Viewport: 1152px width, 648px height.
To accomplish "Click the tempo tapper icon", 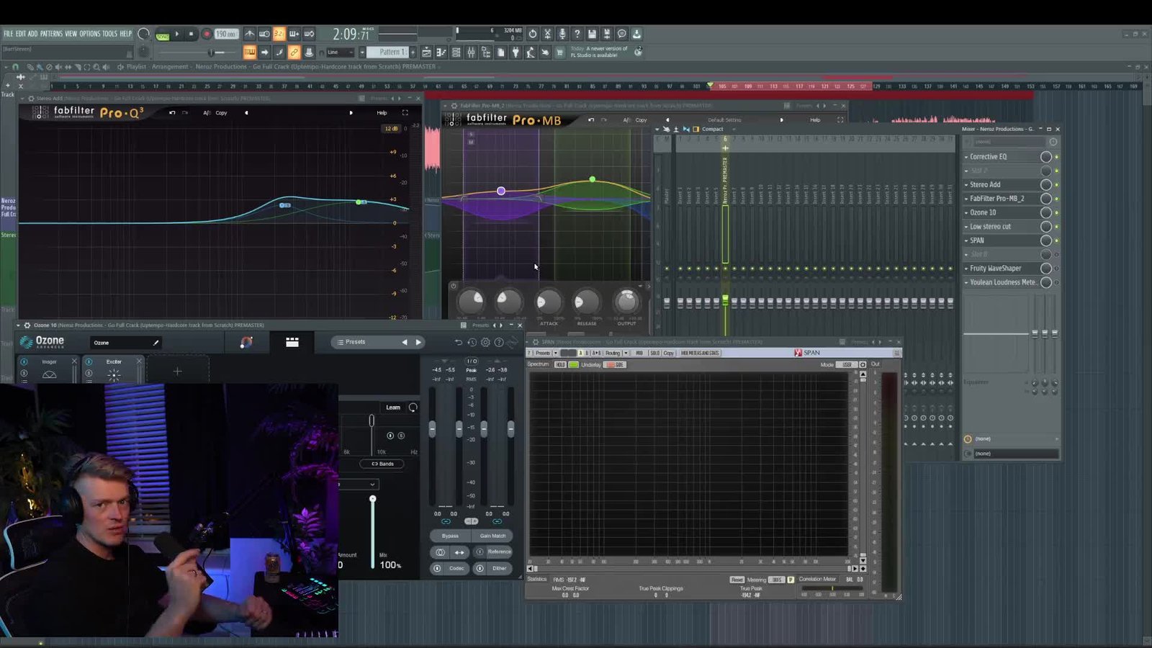I will coord(530,52).
